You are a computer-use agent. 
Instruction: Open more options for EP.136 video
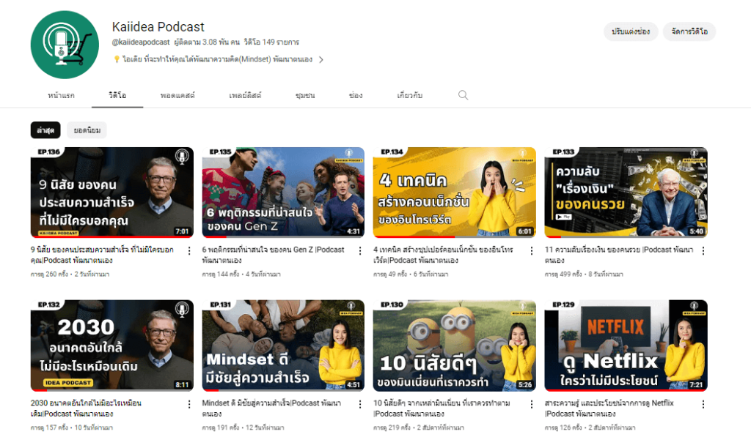[189, 250]
